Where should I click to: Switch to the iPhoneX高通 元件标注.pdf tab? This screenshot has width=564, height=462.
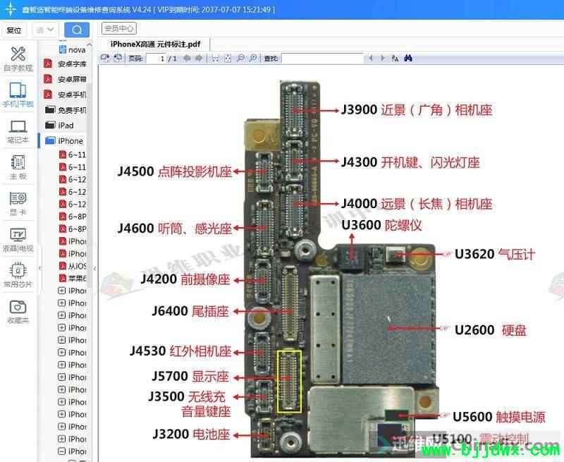pyautogui.click(x=155, y=44)
